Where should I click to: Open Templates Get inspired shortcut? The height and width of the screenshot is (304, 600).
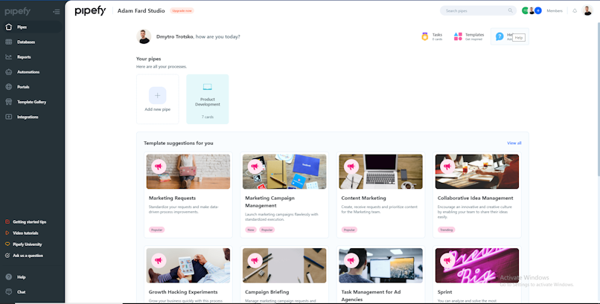tap(469, 36)
